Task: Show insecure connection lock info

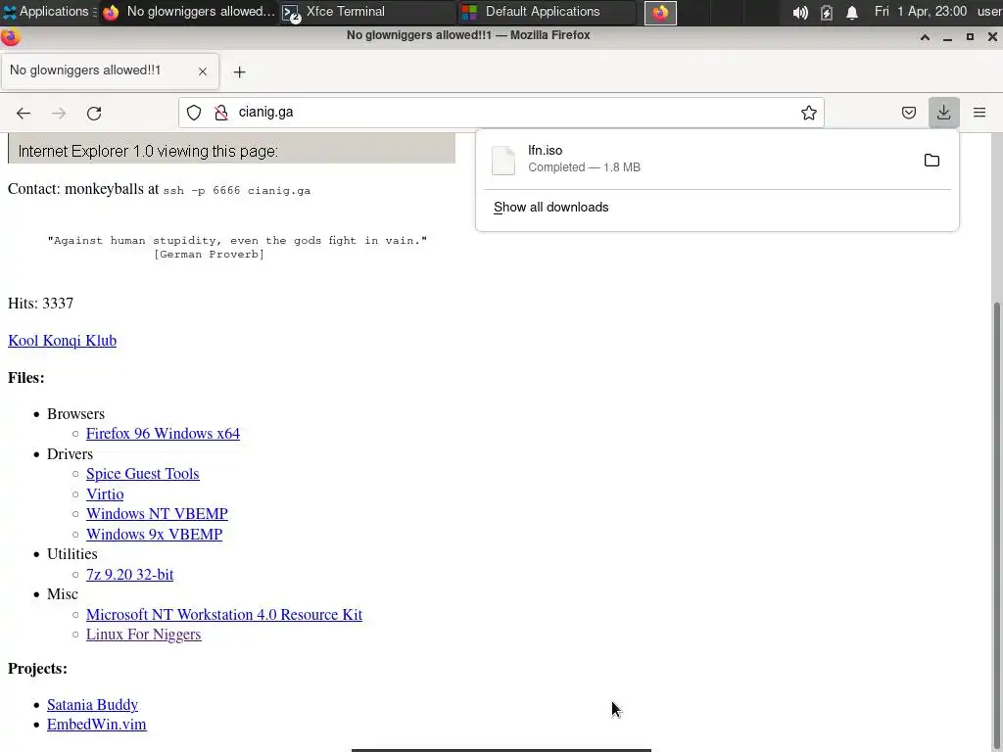Action: coord(221,113)
